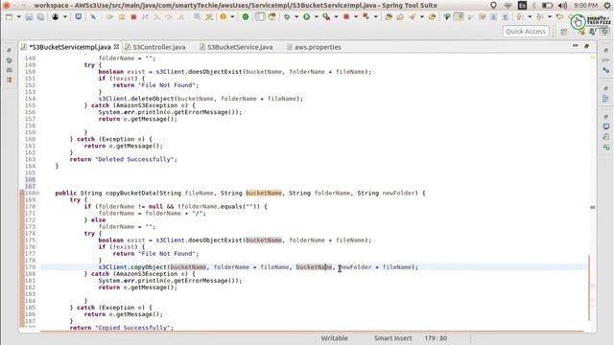Click the green Spring dashboard icon
The image size is (614, 345).
246,17
